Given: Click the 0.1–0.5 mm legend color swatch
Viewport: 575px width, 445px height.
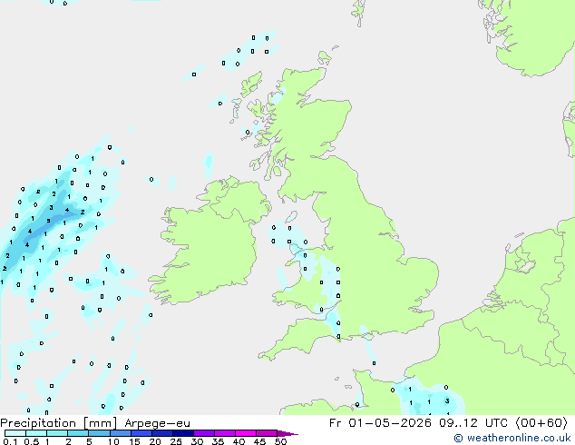Looking at the screenshot, I should click(x=15, y=433).
